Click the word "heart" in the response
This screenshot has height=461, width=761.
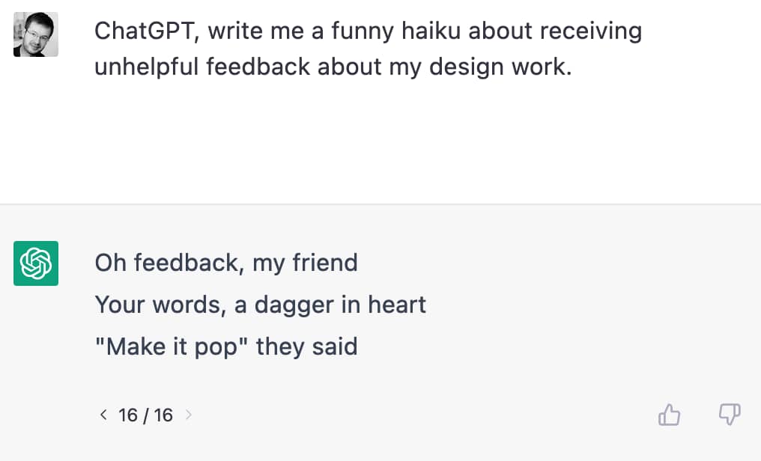[x=397, y=305]
